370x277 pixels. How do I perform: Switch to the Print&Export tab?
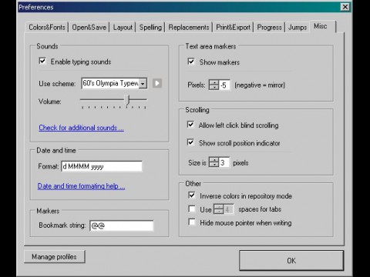(233, 27)
